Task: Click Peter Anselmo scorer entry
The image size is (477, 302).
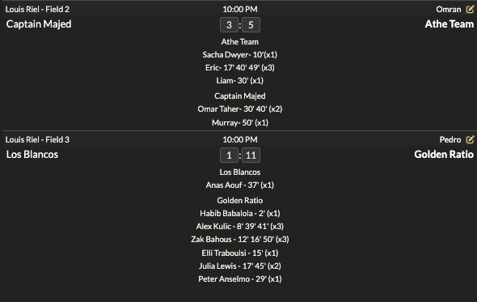Action: (x=240, y=279)
